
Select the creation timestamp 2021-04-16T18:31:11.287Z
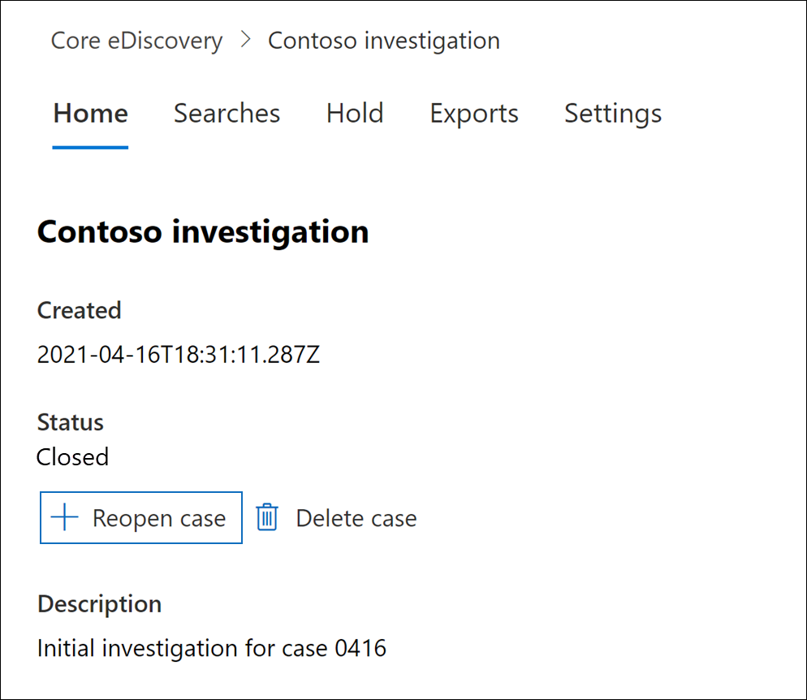point(179,355)
